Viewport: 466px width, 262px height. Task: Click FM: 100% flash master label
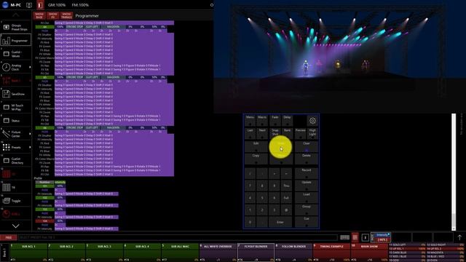pos(80,5)
